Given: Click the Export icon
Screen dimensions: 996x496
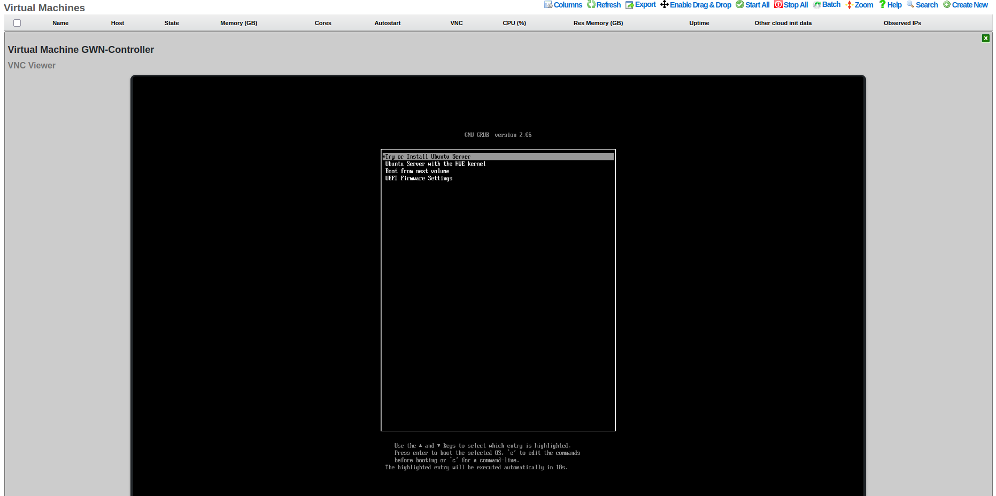Looking at the screenshot, I should (629, 5).
